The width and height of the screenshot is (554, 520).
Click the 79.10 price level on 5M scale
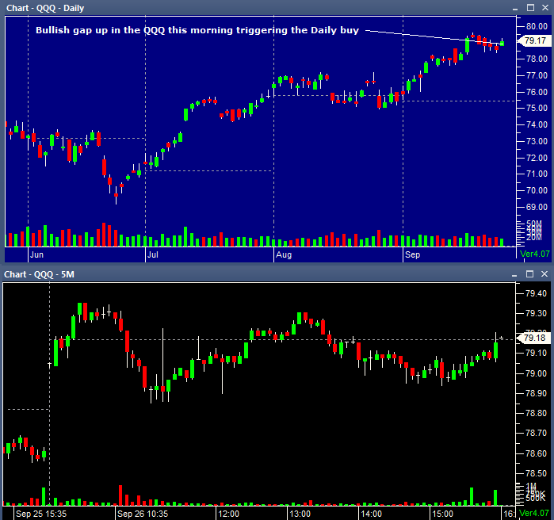click(536, 353)
